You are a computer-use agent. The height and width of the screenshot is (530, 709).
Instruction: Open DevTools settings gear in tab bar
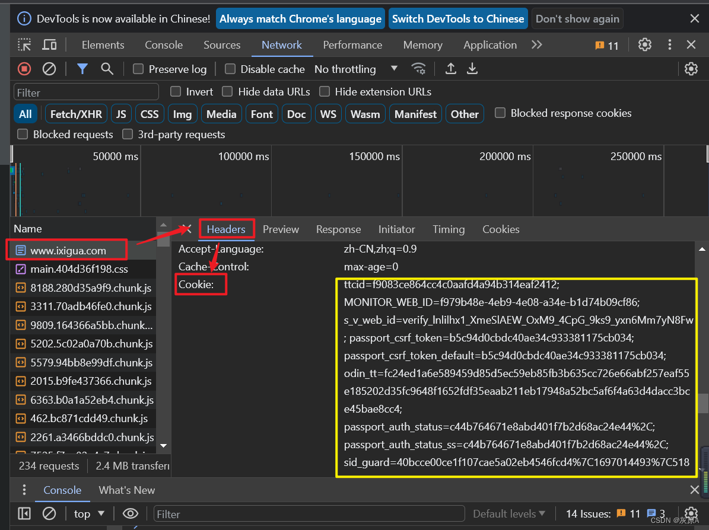[x=645, y=44]
